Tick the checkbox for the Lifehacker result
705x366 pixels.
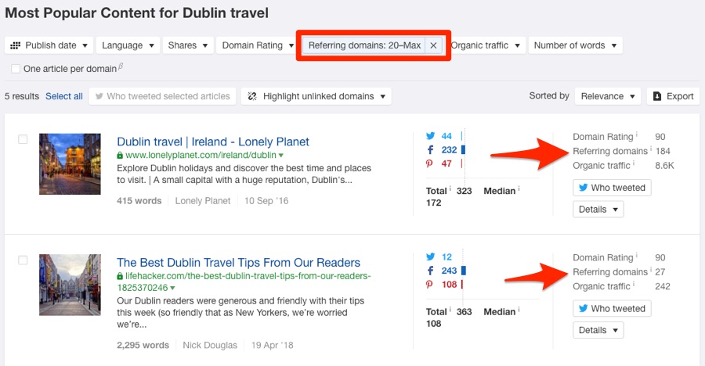point(23,260)
